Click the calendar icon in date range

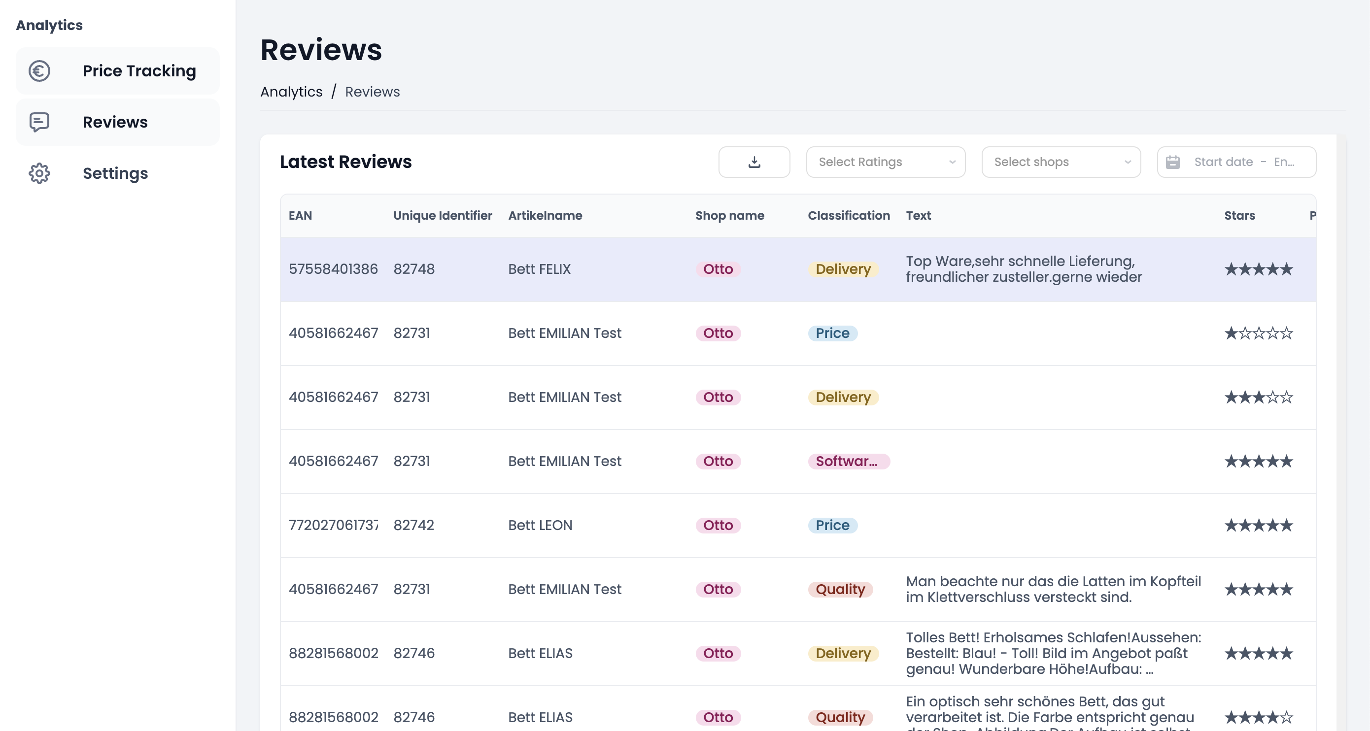[1173, 162]
